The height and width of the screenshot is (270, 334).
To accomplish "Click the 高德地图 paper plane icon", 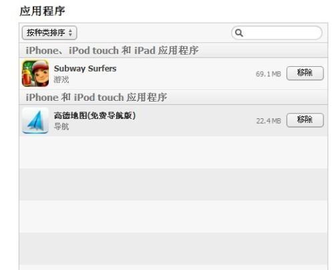I will (x=35, y=120).
